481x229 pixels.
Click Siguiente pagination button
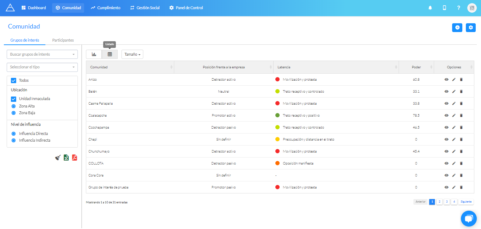(466, 202)
